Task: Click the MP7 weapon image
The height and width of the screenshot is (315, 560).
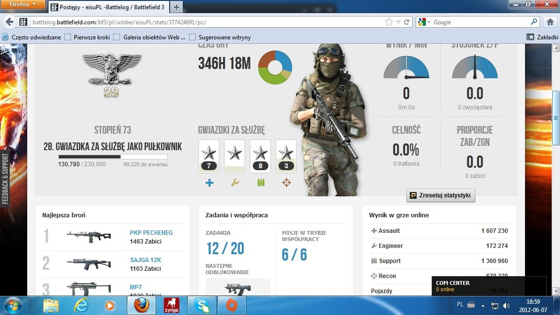Action: (89, 289)
